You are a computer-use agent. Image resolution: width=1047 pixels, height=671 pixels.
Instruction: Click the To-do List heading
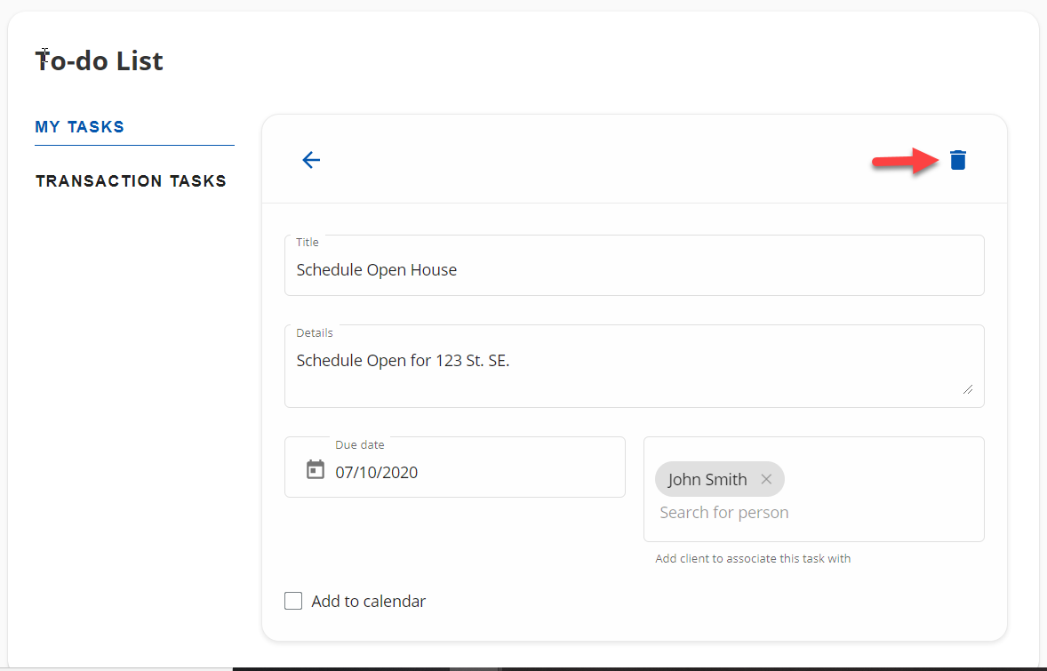click(x=99, y=61)
